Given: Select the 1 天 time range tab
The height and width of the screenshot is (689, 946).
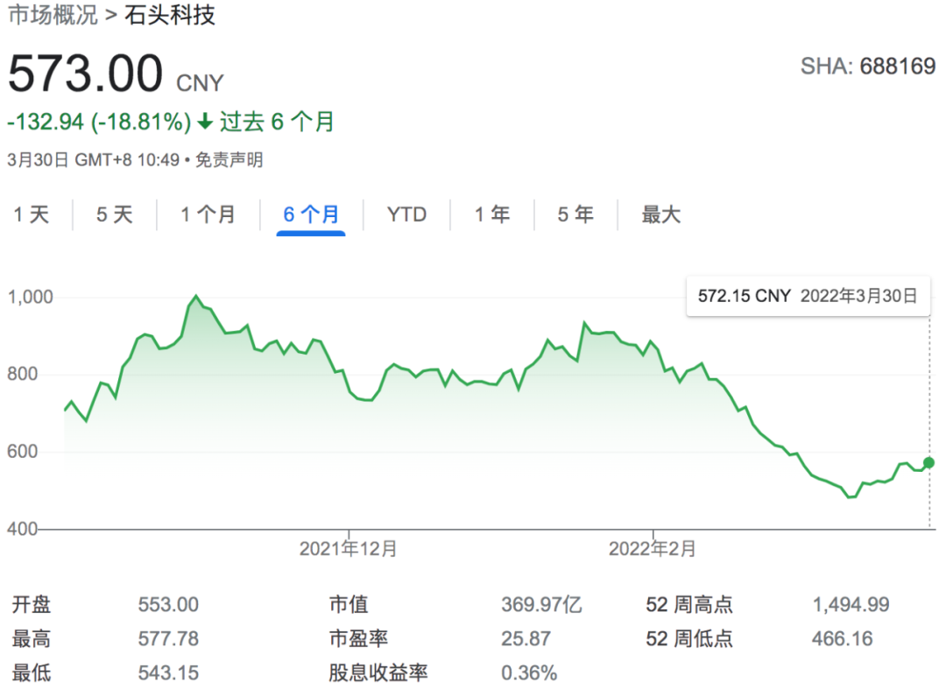Looking at the screenshot, I should pos(32,214).
